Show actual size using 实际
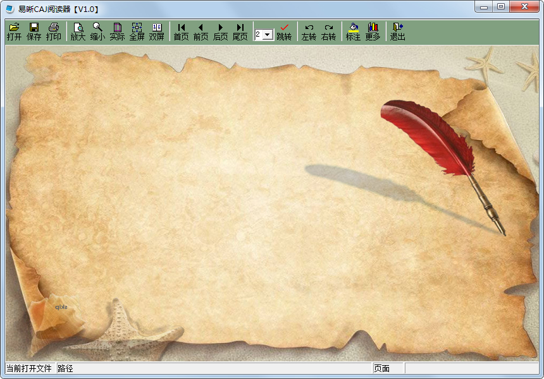 click(x=117, y=32)
